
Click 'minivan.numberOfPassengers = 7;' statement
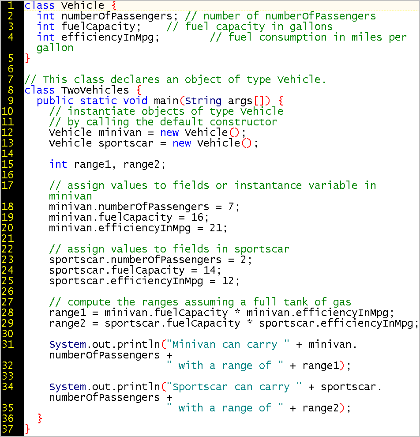(144, 207)
